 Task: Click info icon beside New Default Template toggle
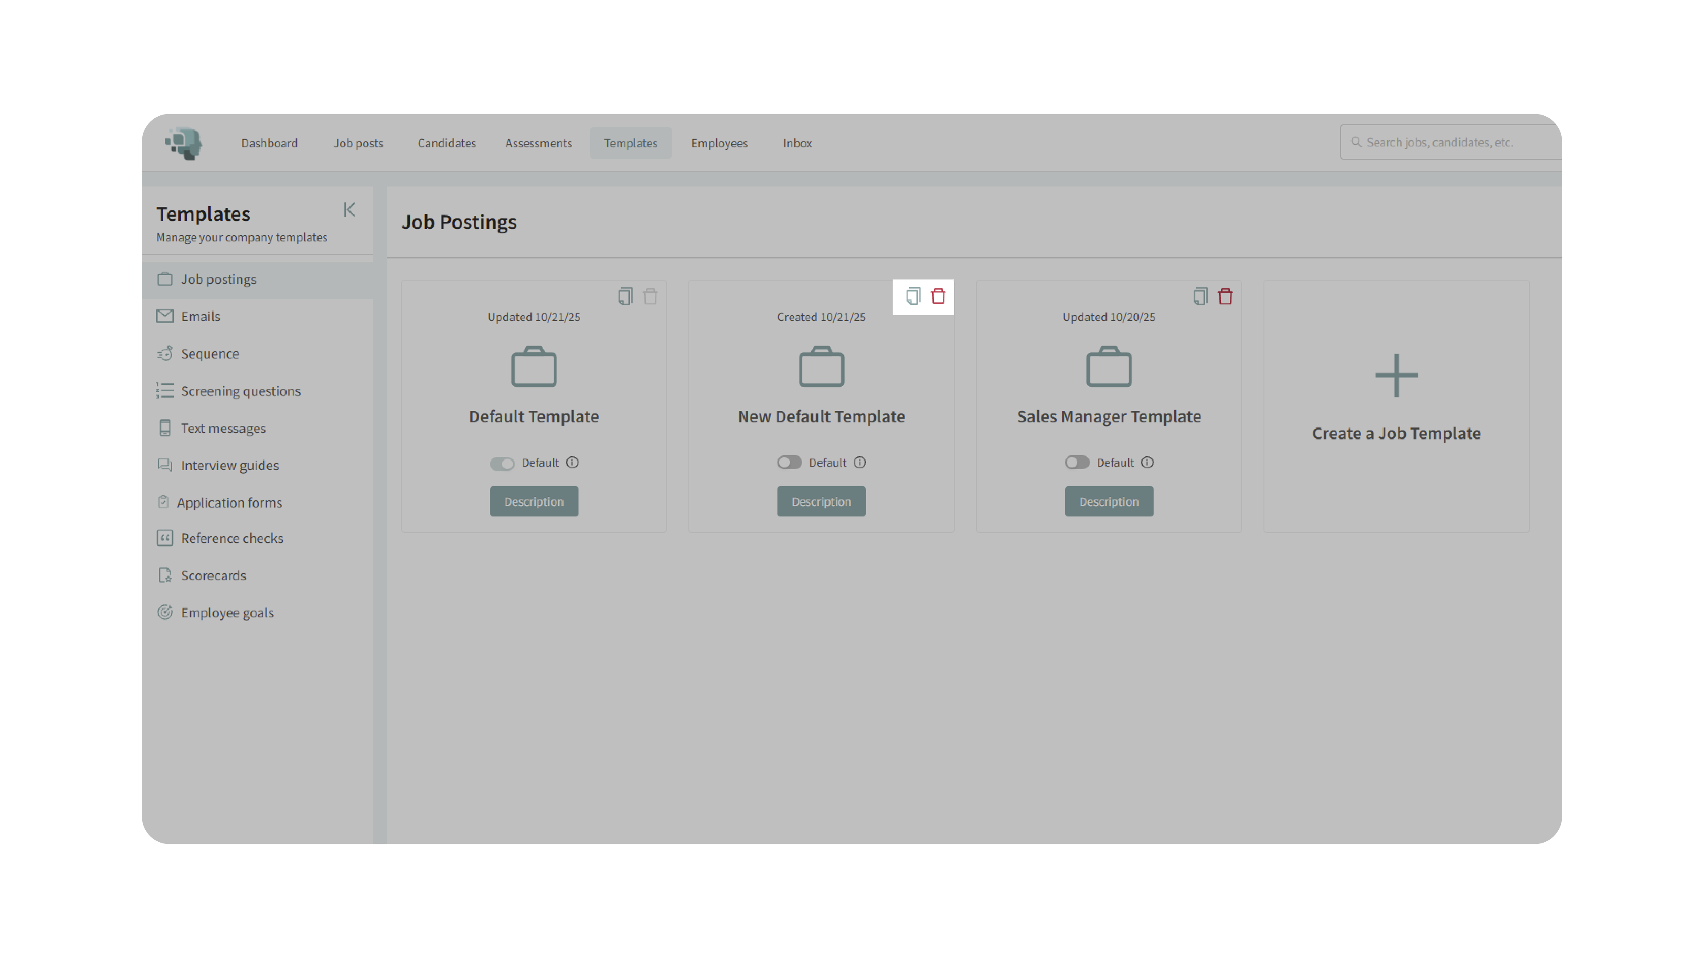[859, 462]
